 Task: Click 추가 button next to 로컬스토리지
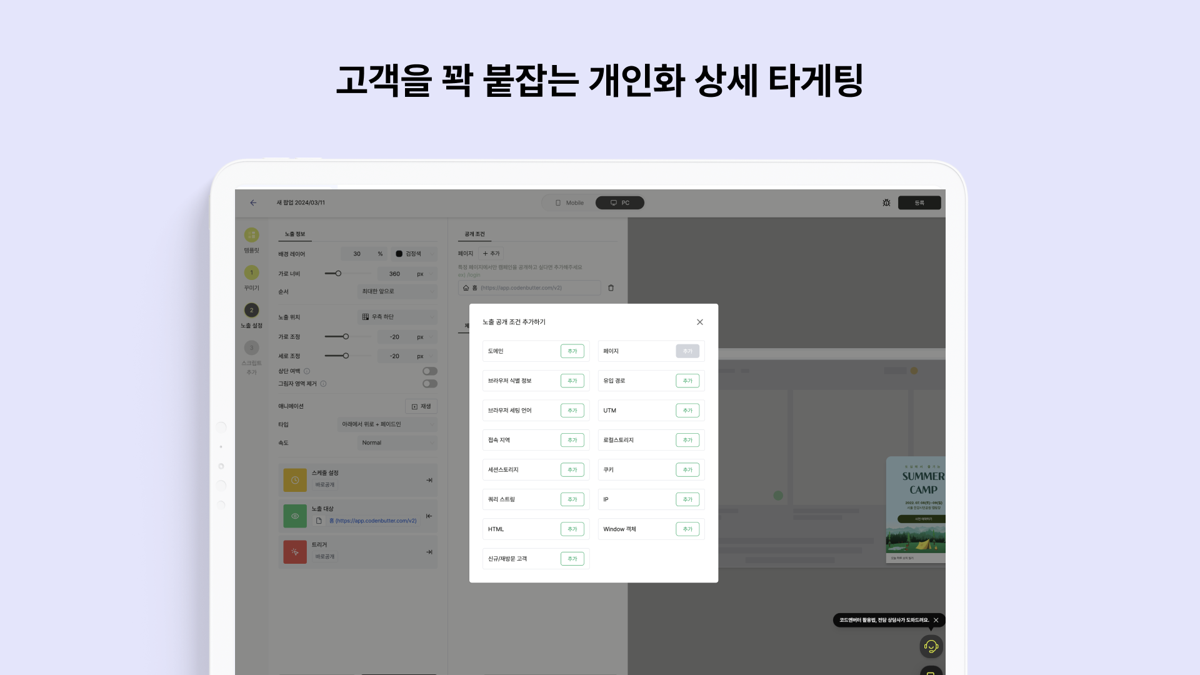687,440
